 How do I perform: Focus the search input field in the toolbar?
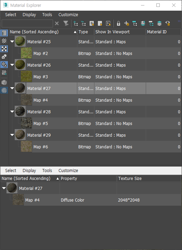pyautogui.click(x=27, y=24)
